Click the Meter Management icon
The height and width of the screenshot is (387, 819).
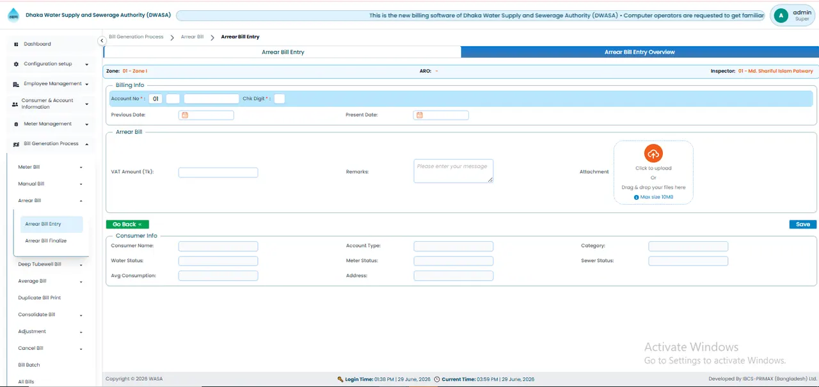(16, 124)
